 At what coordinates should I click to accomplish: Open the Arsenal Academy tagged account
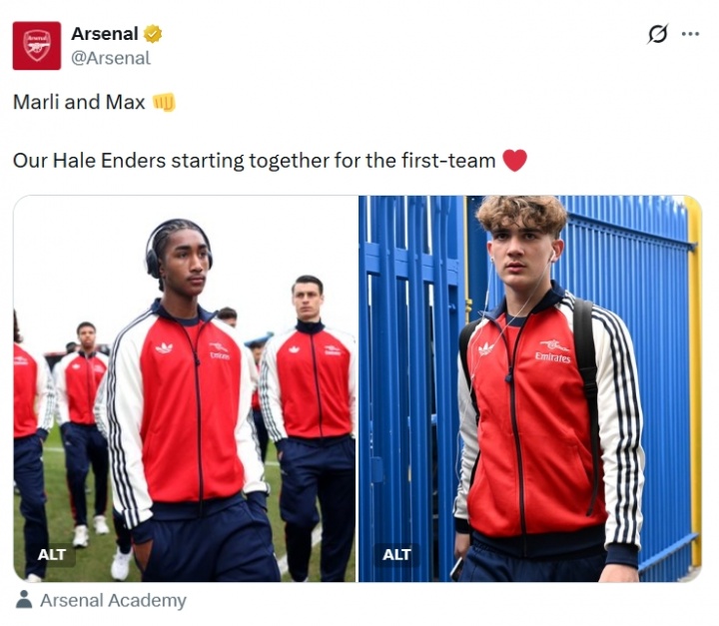click(x=112, y=600)
